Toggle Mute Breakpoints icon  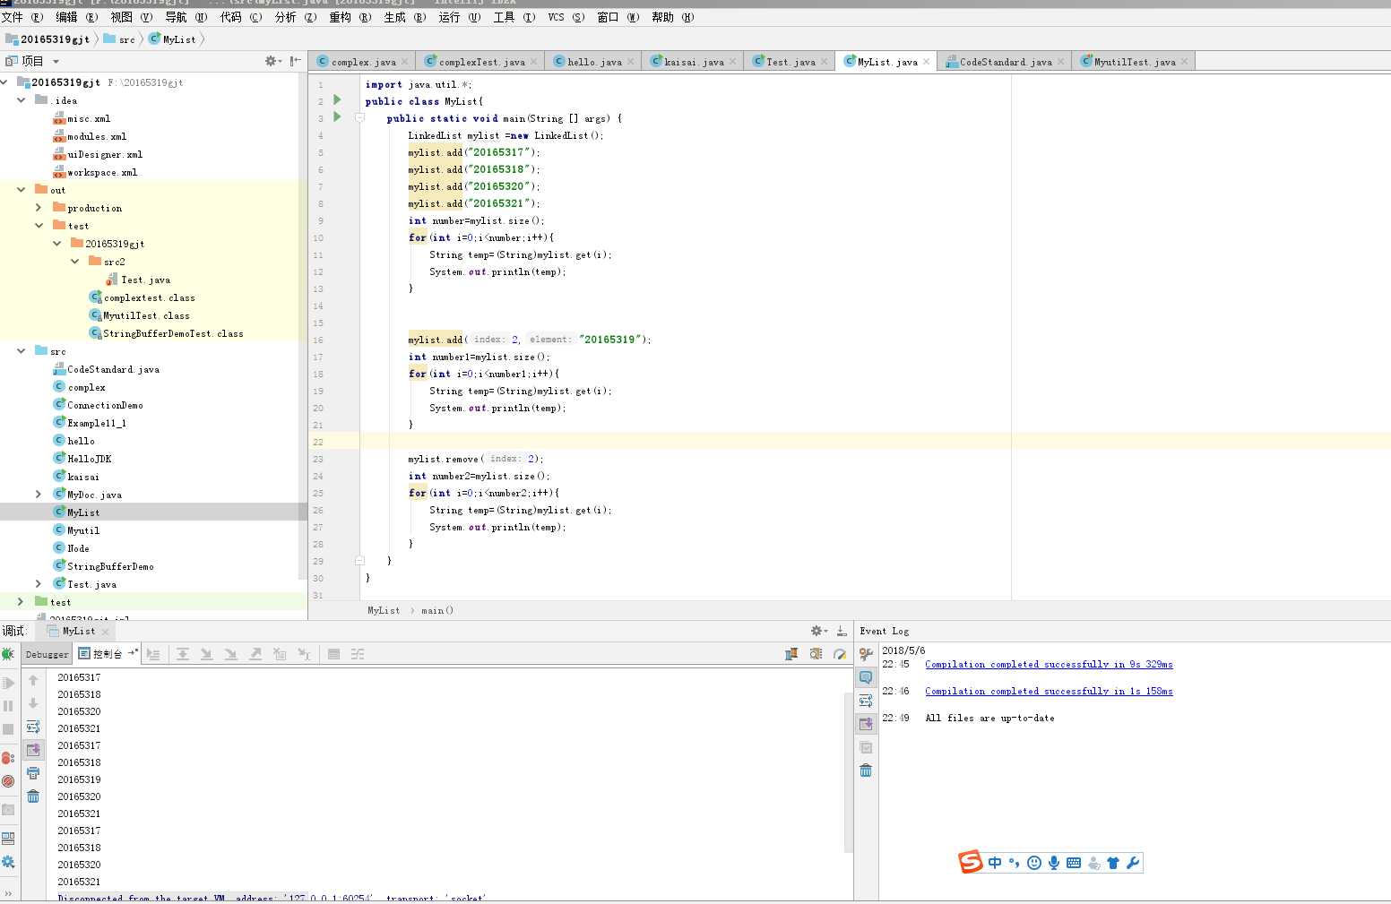tap(8, 781)
